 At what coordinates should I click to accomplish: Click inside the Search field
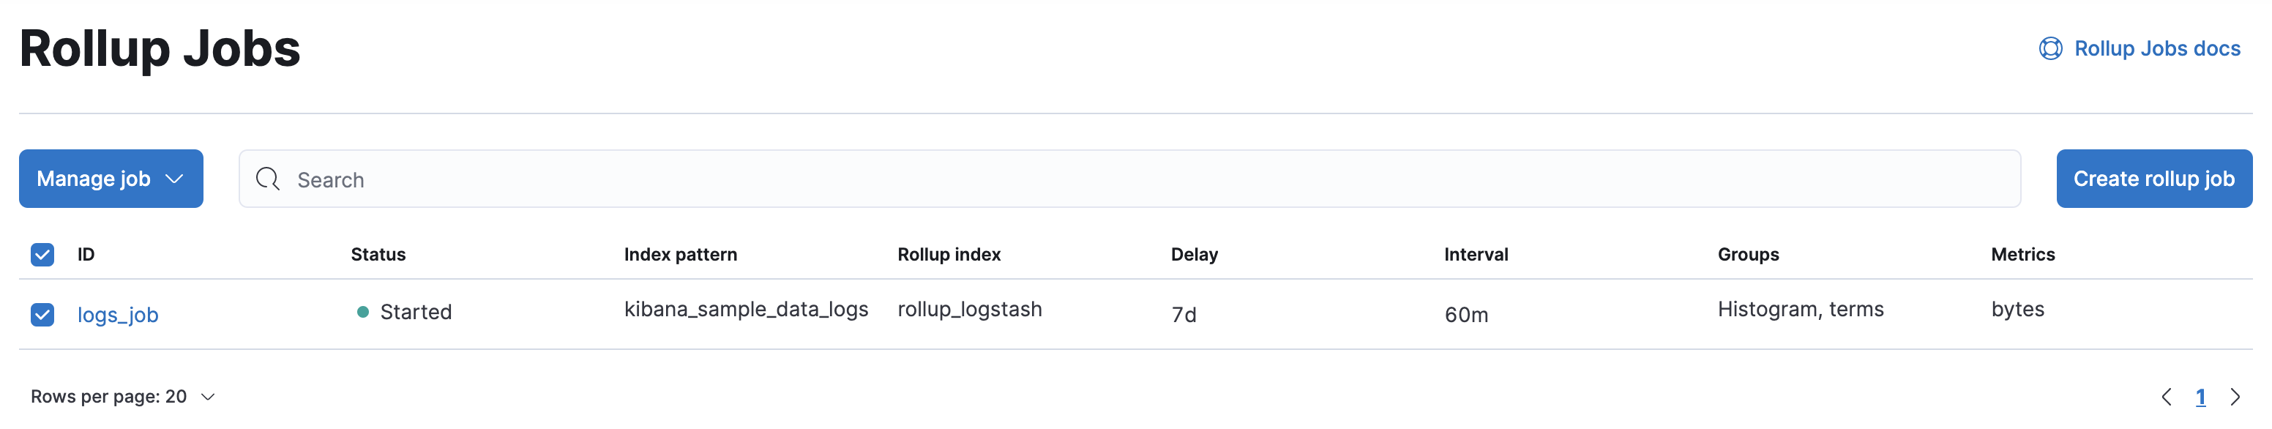[x=617, y=179]
